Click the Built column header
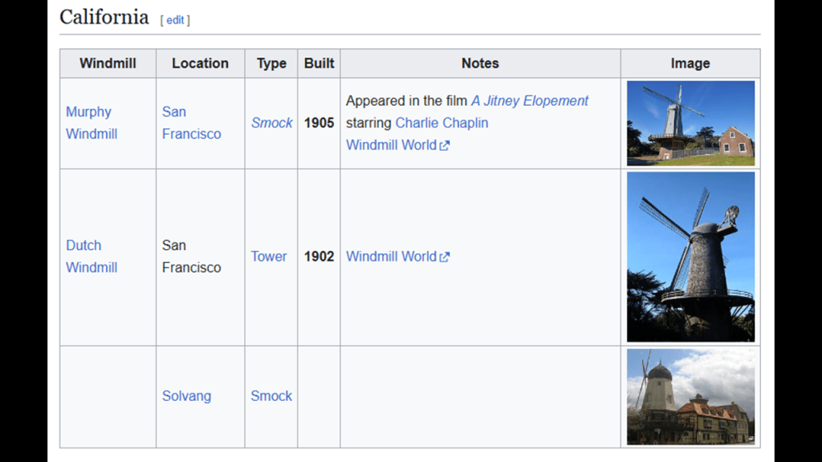 click(x=319, y=63)
